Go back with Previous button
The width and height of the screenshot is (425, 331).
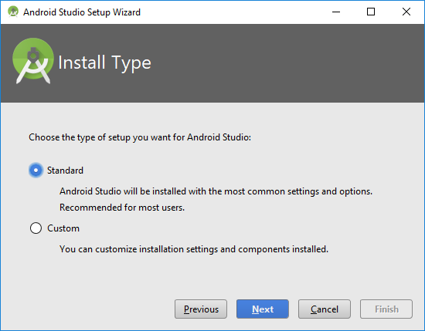coord(201,309)
